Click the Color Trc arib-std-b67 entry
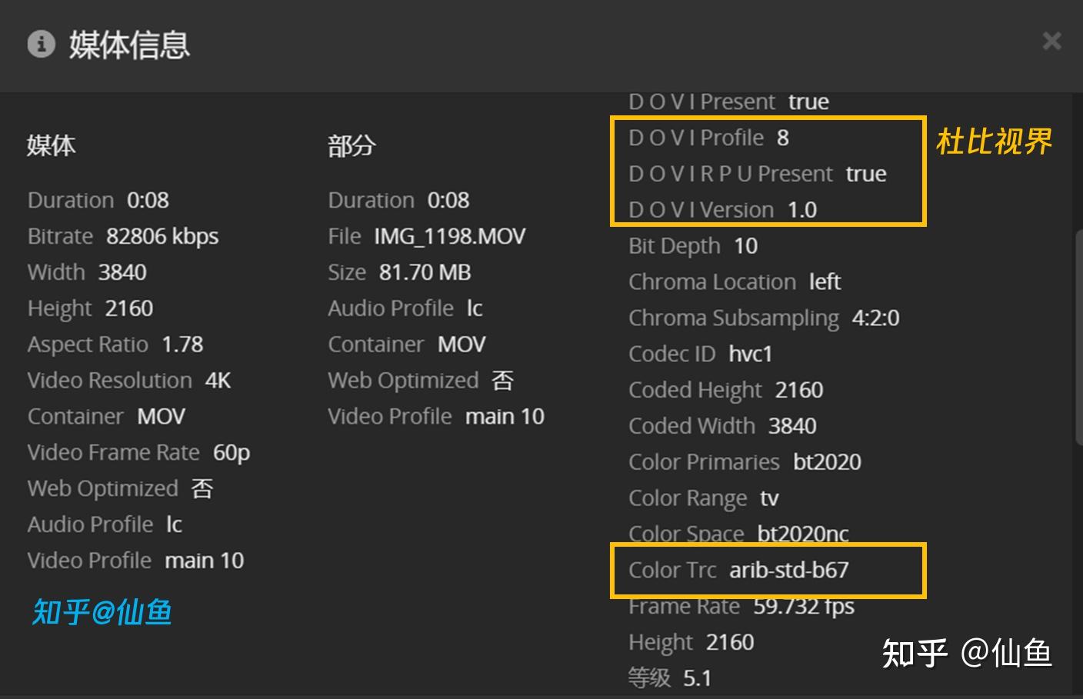This screenshot has width=1083, height=699. coord(738,571)
